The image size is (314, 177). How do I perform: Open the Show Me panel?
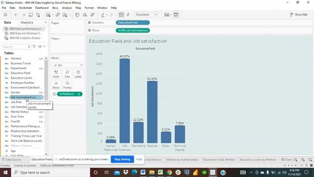(x=299, y=14)
